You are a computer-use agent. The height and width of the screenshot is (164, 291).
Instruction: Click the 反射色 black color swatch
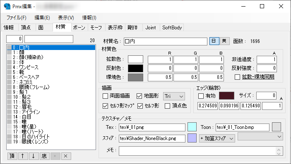[x=135, y=68]
